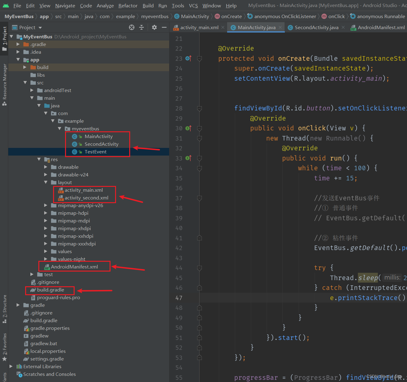Close the MainActivity.java editor tab

280,27
